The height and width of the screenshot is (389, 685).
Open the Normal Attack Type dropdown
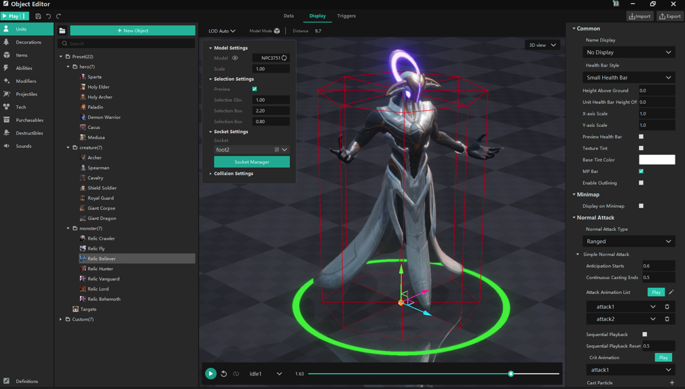tap(629, 241)
